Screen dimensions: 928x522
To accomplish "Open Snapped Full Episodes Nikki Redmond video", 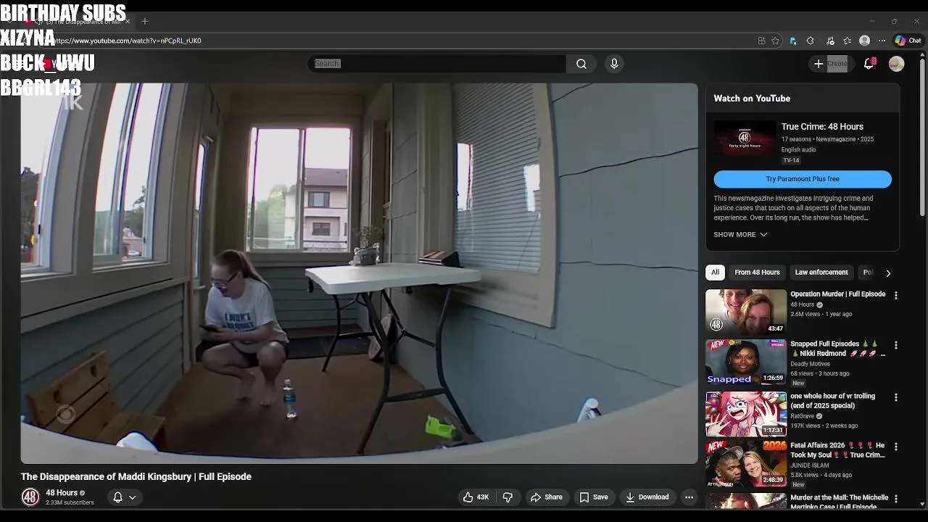I will (x=837, y=349).
